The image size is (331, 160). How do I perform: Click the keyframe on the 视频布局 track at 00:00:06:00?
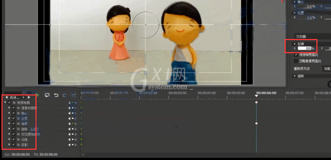256,102
